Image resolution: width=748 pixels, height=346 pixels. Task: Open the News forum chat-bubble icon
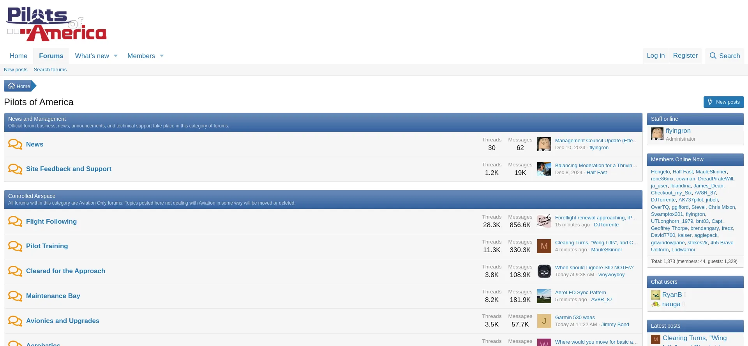tap(15, 144)
